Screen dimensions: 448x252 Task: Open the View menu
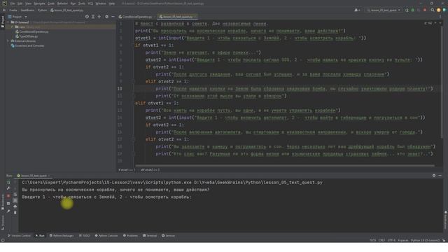click(28, 3)
